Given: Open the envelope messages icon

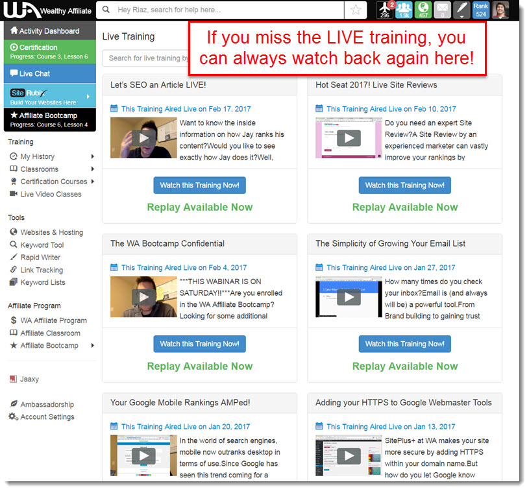Looking at the screenshot, I should tap(442, 10).
